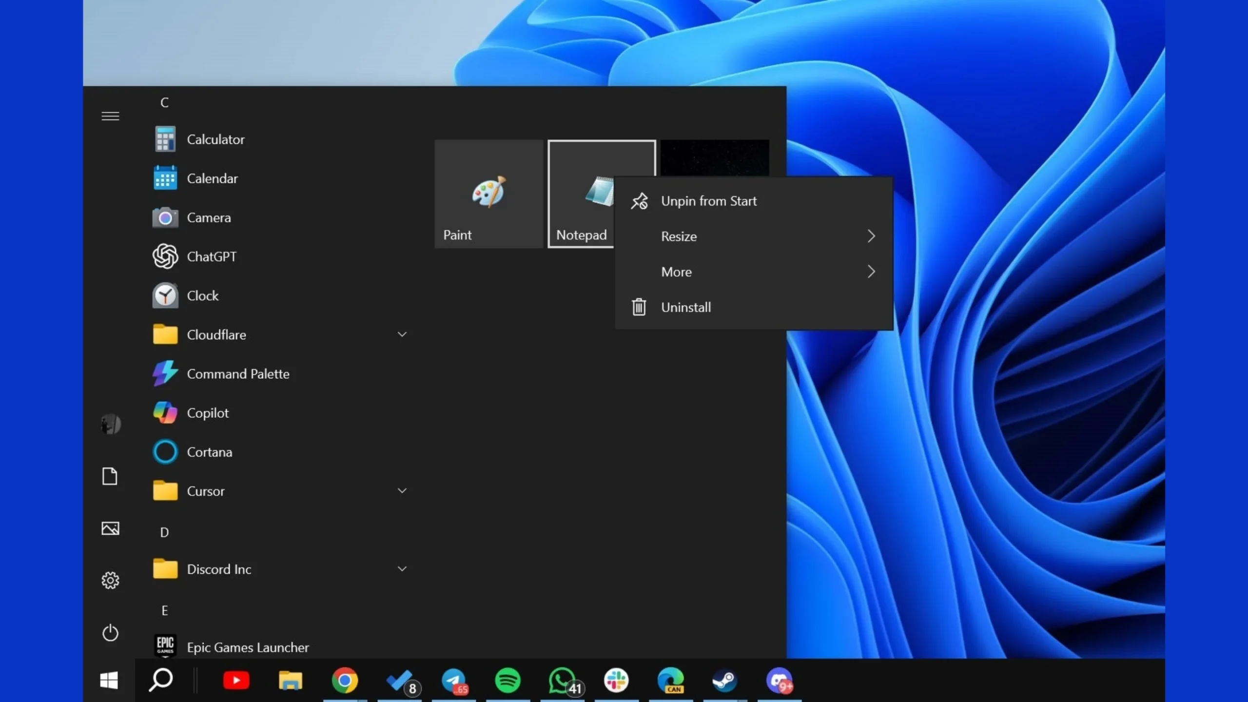Click the Paint tile

click(x=488, y=194)
